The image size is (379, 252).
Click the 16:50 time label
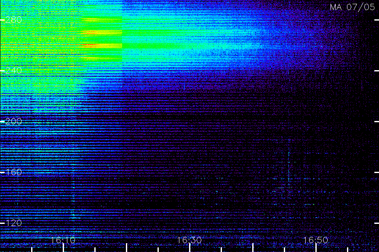(x=316, y=240)
